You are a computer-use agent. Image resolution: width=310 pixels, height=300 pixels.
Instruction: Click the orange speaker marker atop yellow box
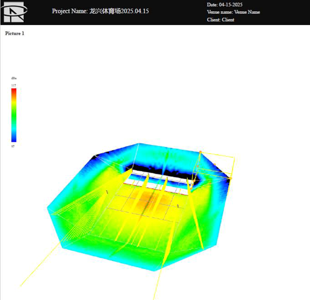click(200, 152)
